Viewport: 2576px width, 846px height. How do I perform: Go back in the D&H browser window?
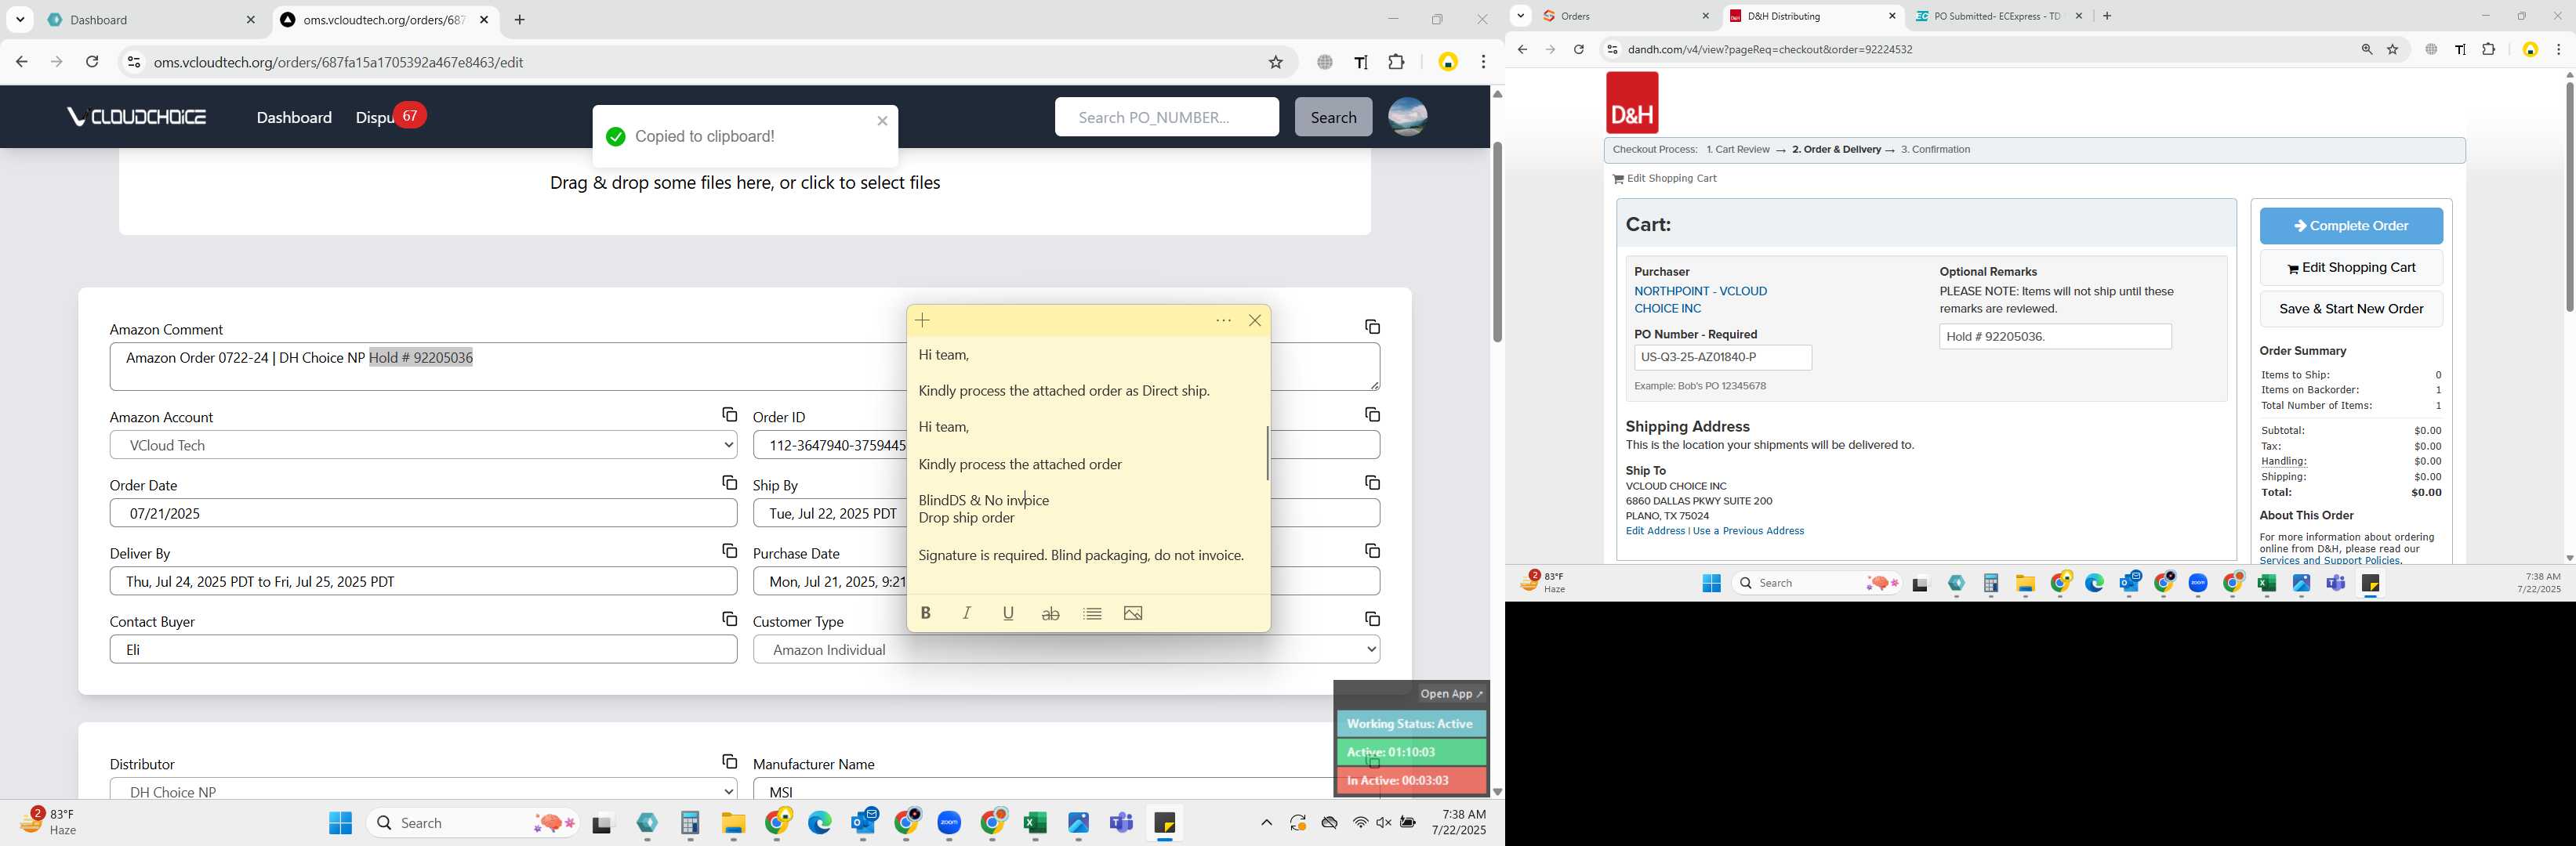coord(1522,49)
